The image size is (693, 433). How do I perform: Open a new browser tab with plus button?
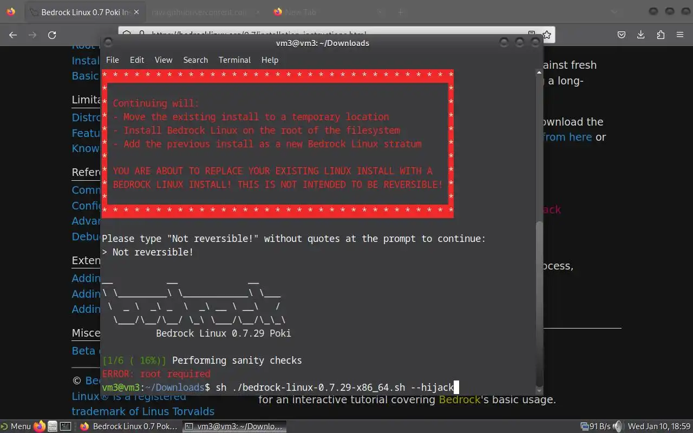pos(401,12)
